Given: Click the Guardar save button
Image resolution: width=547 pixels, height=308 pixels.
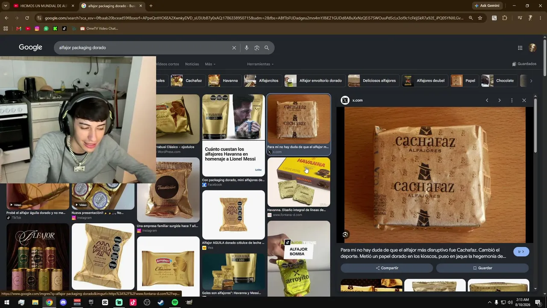Looking at the screenshot, I should [482, 268].
